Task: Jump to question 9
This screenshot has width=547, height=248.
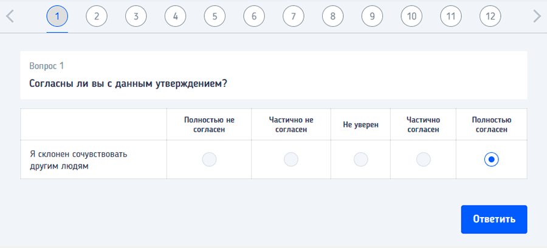Action: [372, 16]
